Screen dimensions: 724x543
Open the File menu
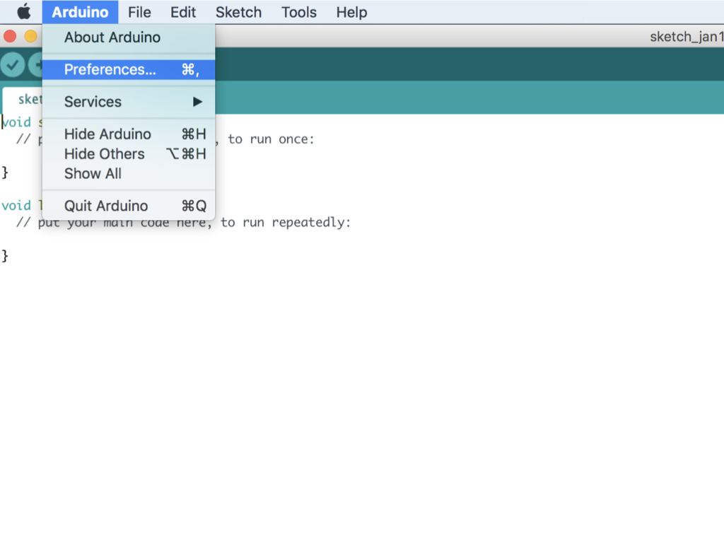click(x=139, y=12)
